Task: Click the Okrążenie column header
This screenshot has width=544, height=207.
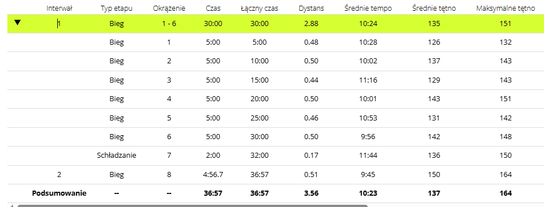Action: [169, 8]
